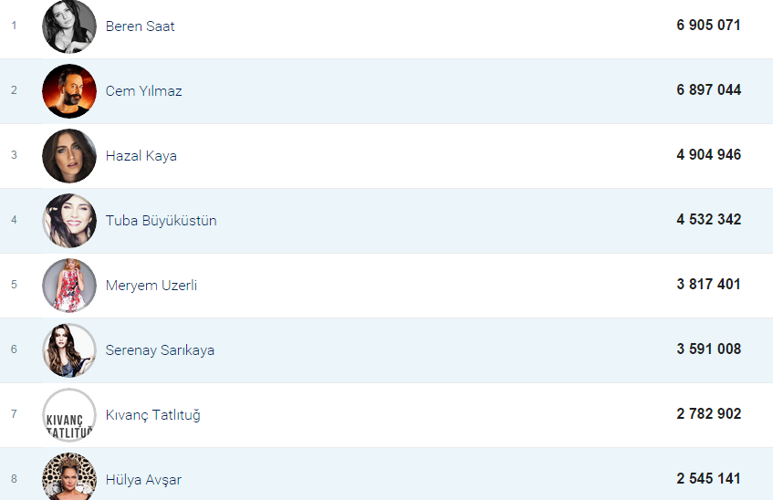The height and width of the screenshot is (500, 773).
Task: Click the 2 782 902 count value
Action: pos(708,414)
